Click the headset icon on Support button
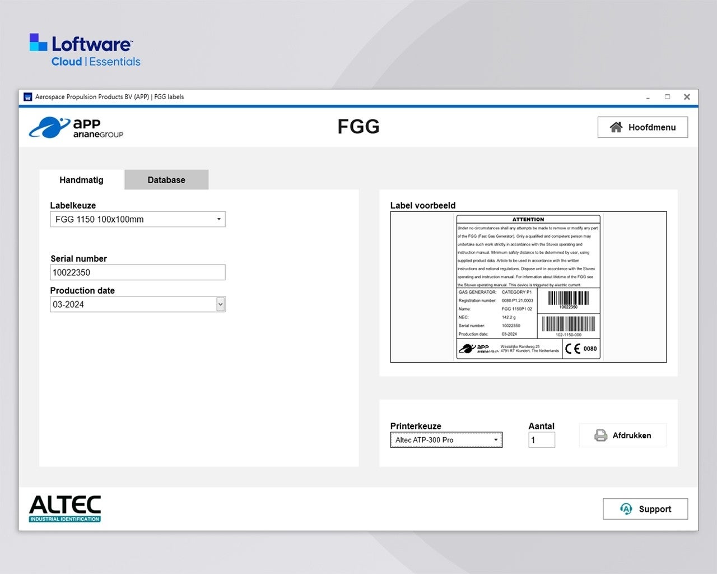 click(x=626, y=509)
